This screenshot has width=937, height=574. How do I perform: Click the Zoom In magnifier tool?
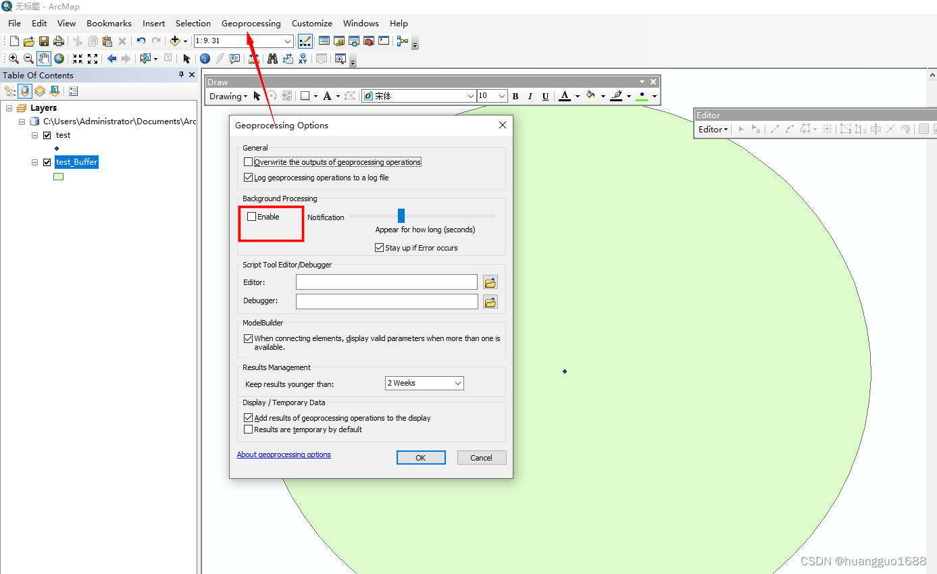pyautogui.click(x=14, y=59)
